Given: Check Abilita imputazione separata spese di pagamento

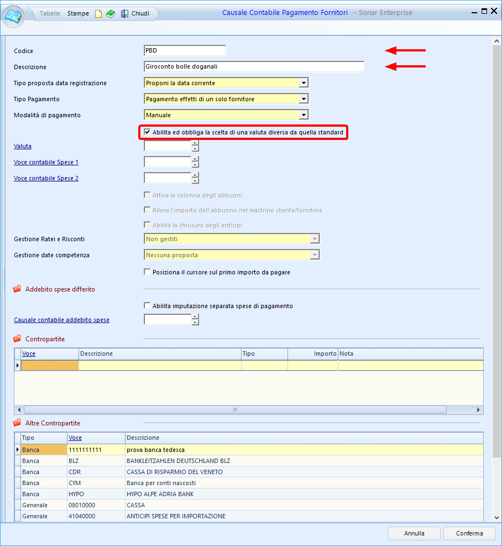Looking at the screenshot, I should coord(147,306).
